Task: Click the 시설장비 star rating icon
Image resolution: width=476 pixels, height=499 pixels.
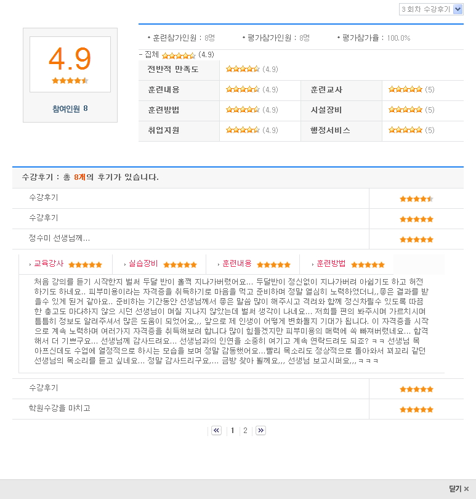Action: point(405,110)
